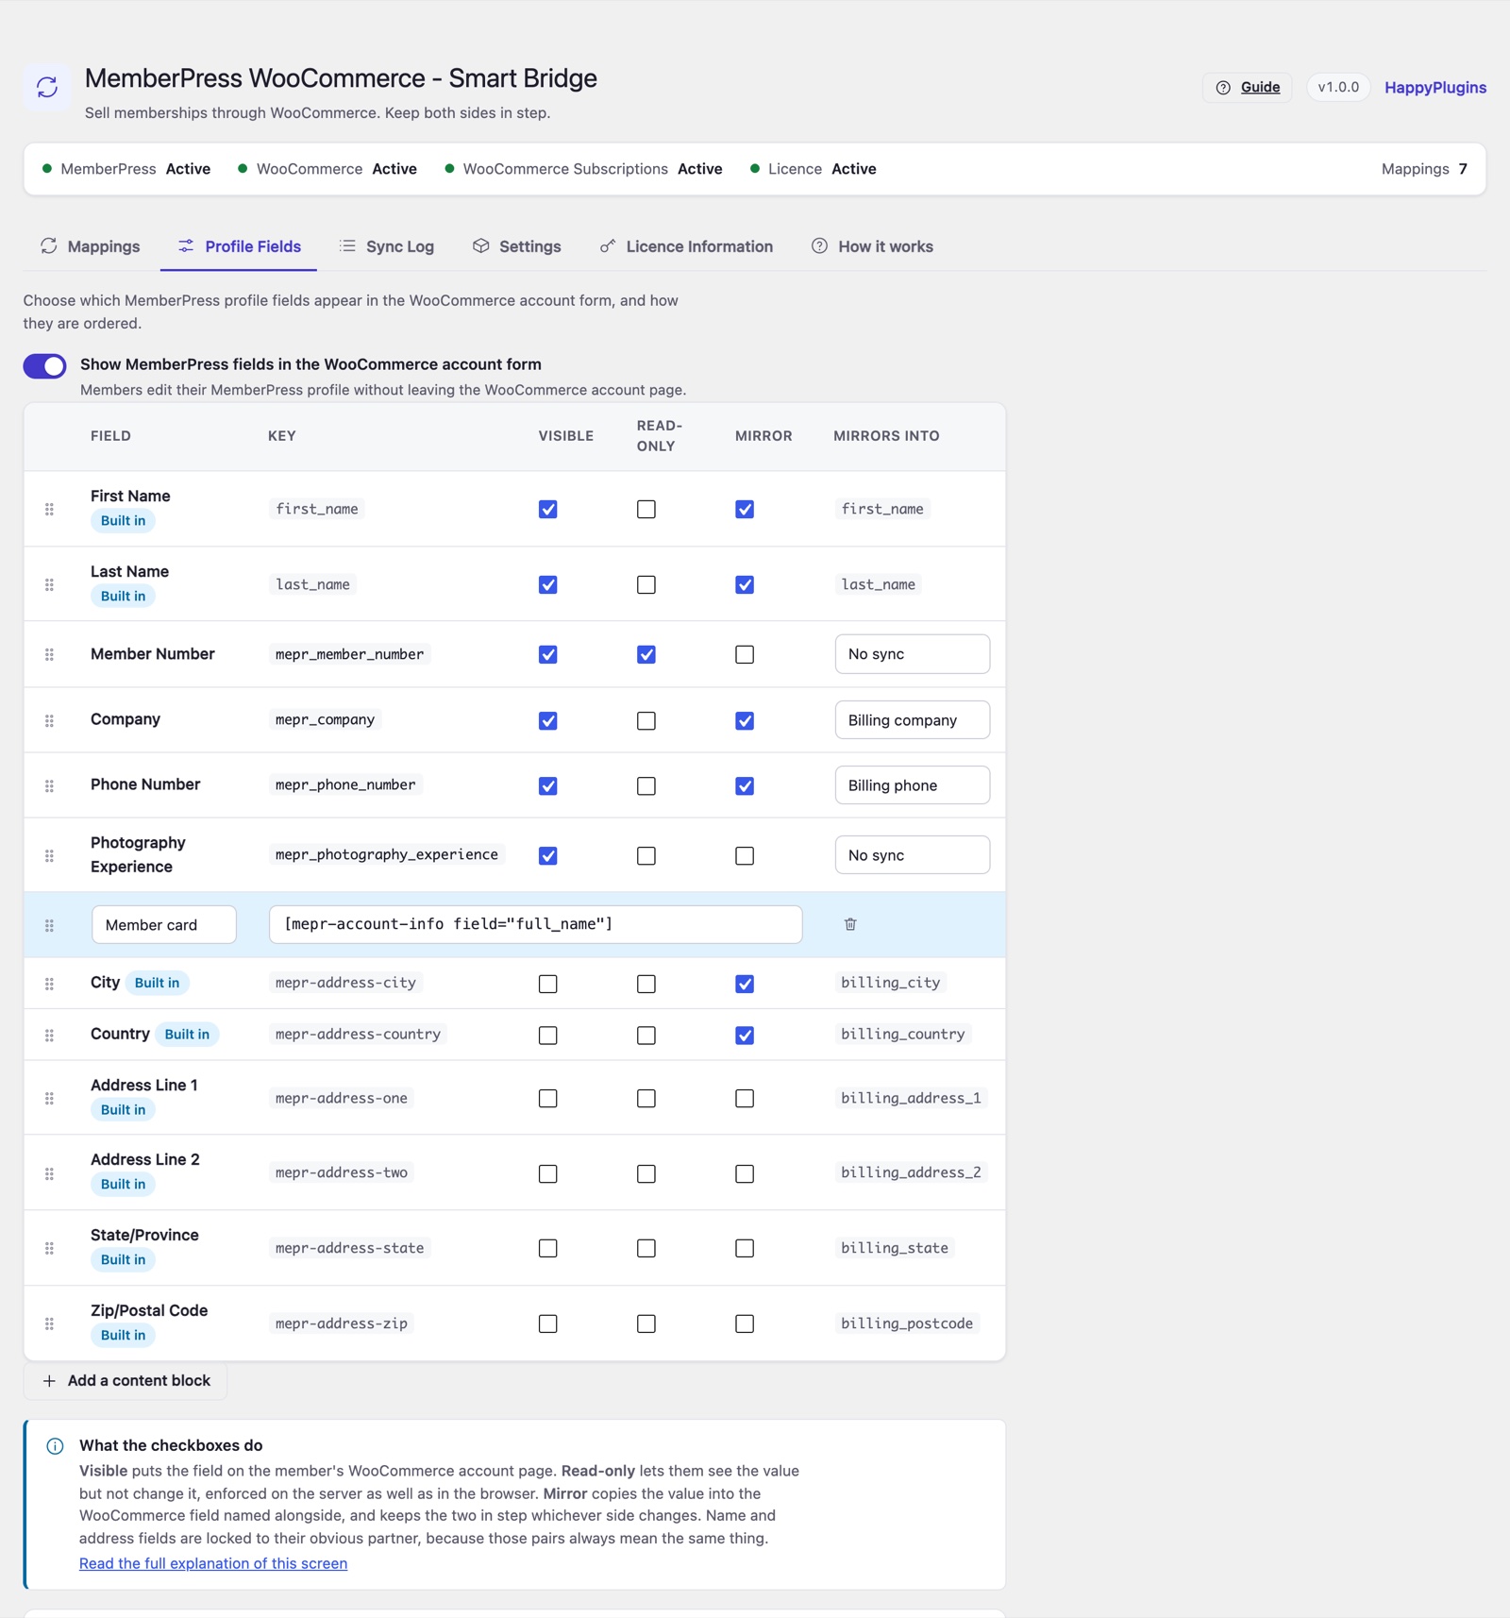Delete the Member card content block
This screenshot has height=1618, width=1510.
click(x=850, y=924)
